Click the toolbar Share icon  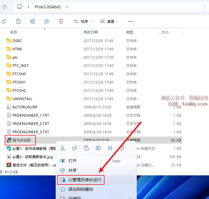coord(47,21)
